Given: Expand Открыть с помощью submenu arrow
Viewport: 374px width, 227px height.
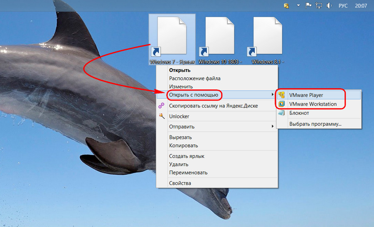Looking at the screenshot, I should point(273,94).
